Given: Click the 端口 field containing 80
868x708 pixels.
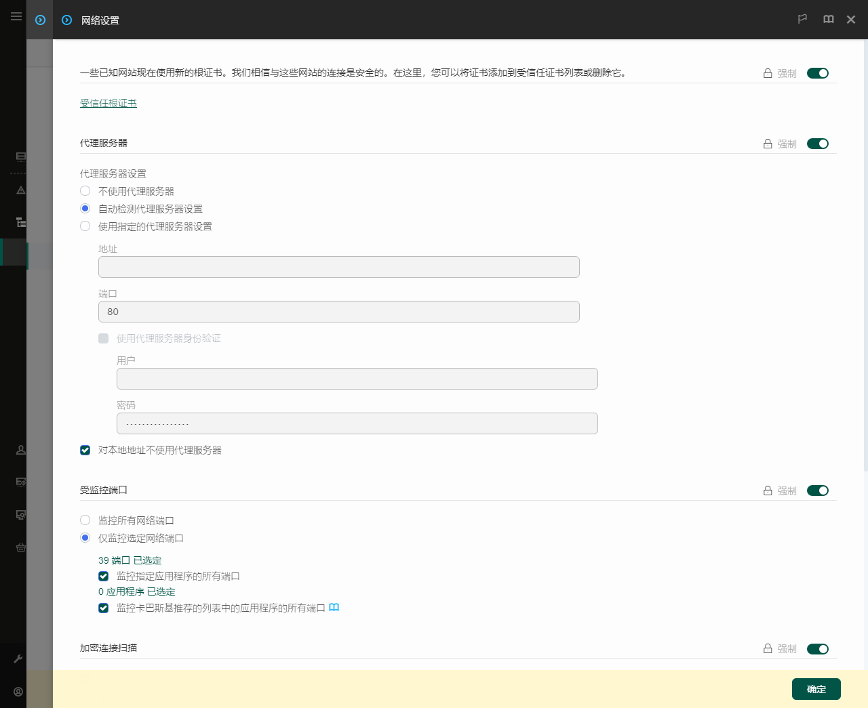Looking at the screenshot, I should click(x=339, y=312).
